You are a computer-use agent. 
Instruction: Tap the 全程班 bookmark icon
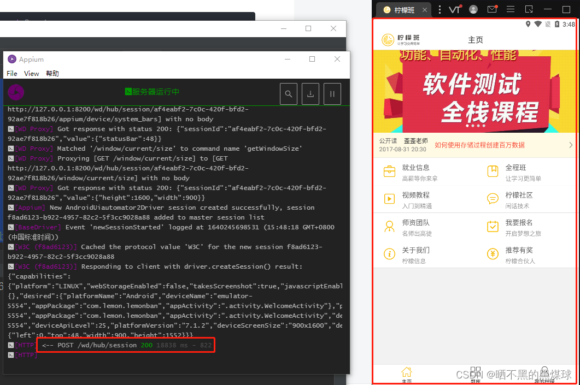pyautogui.click(x=493, y=171)
